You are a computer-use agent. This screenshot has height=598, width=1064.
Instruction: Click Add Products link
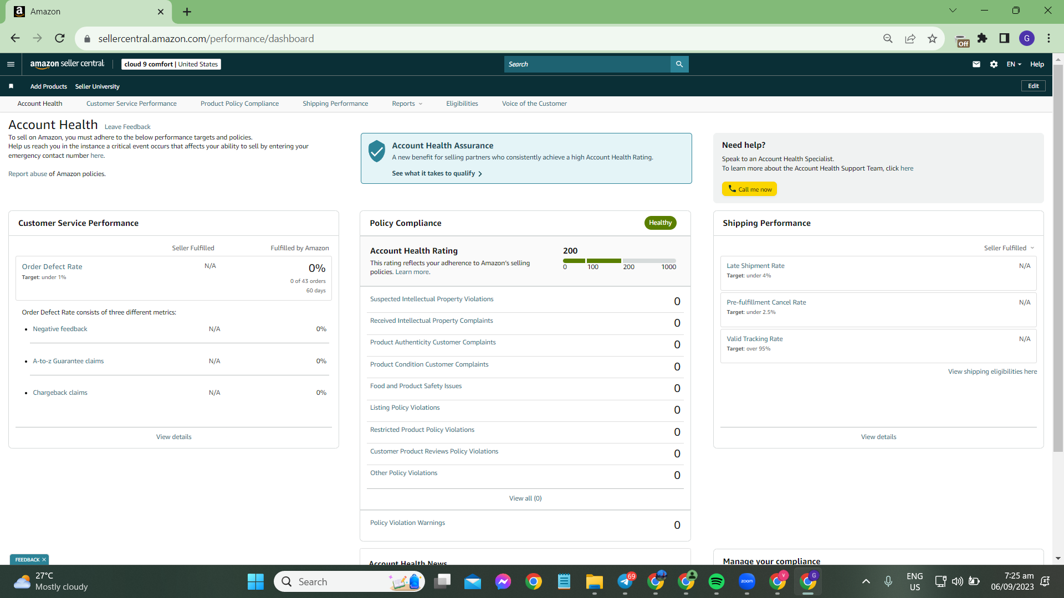click(49, 86)
